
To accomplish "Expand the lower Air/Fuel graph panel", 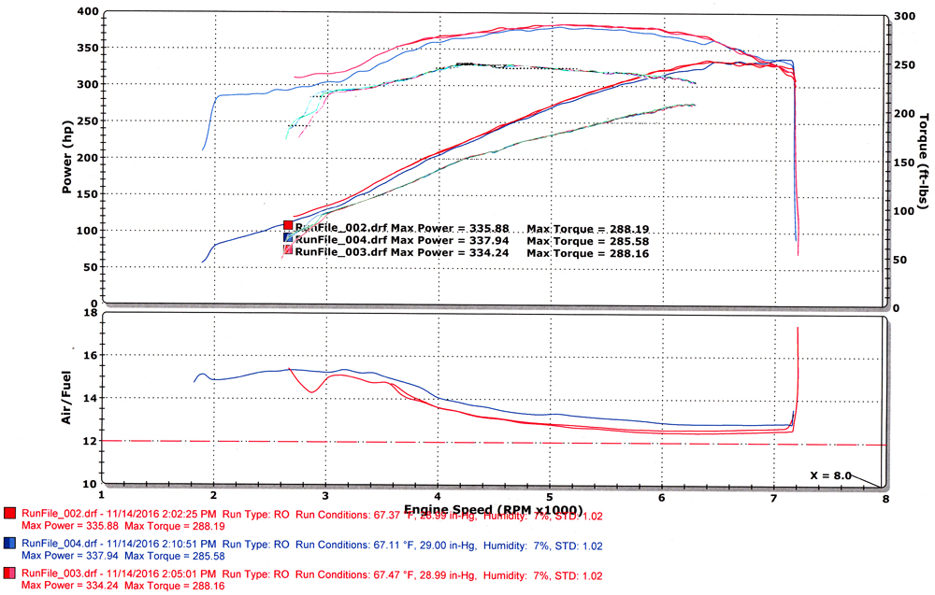I will [x=496, y=397].
